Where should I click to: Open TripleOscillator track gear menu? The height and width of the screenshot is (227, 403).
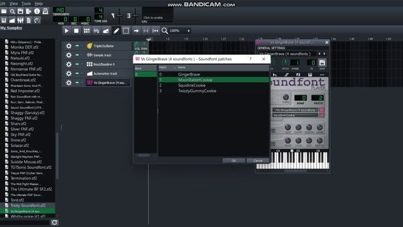(x=69, y=46)
